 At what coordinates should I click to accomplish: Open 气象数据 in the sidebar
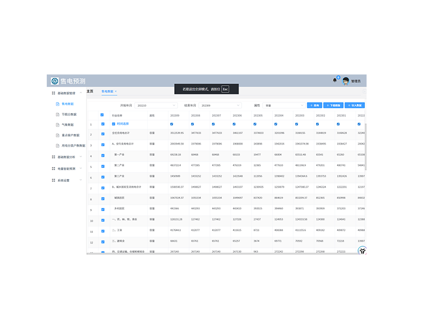pos(67,124)
